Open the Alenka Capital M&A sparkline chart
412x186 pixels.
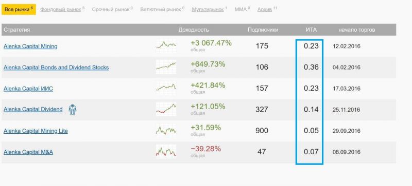166,152
